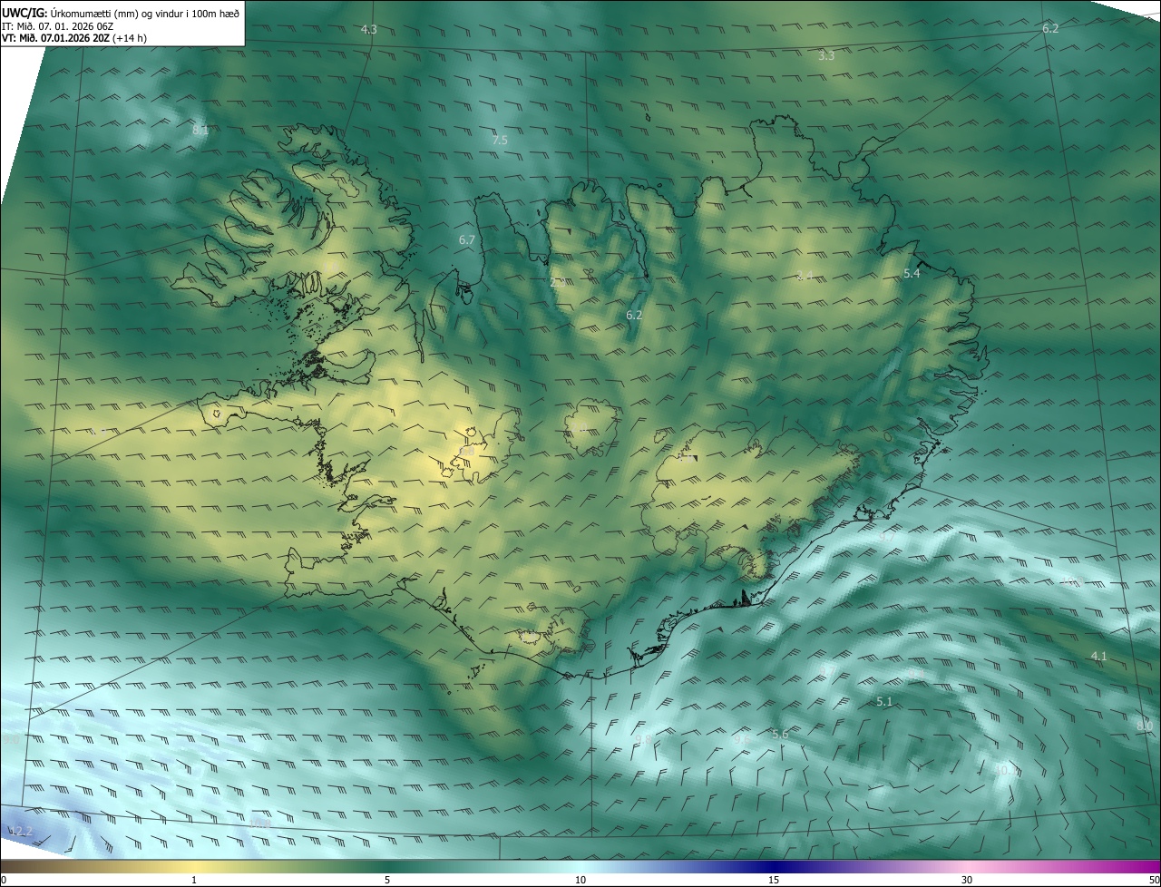Click the 5.4 value label on the map
Viewport: 1161px width, 887px height.
(x=912, y=274)
